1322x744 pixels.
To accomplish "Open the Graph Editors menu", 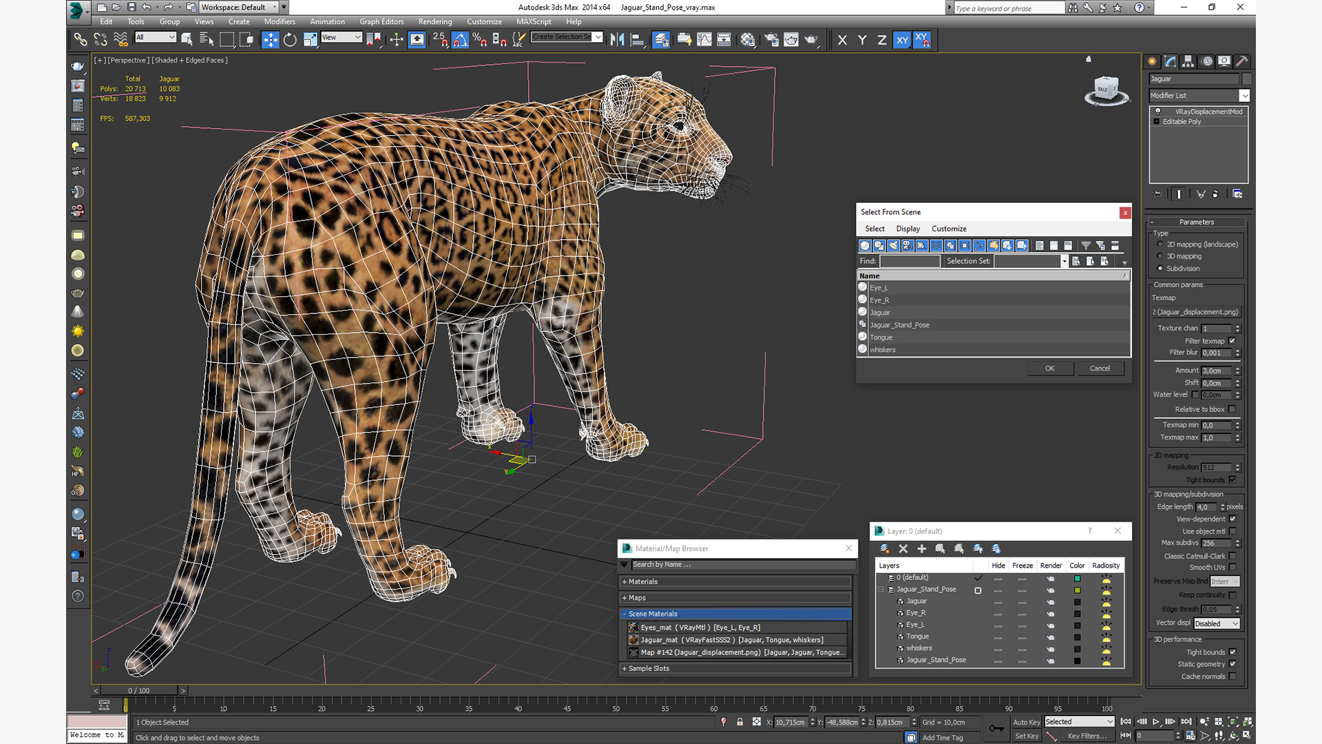I will [x=381, y=21].
